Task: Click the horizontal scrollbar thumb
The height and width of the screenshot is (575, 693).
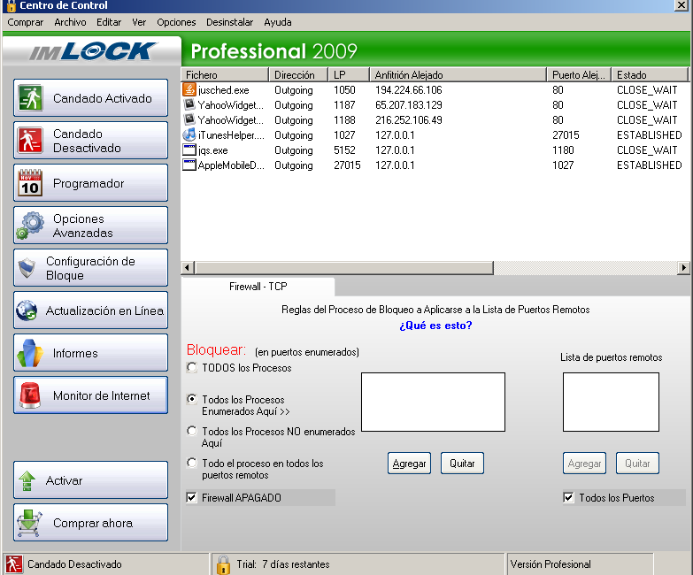Action: pos(344,268)
